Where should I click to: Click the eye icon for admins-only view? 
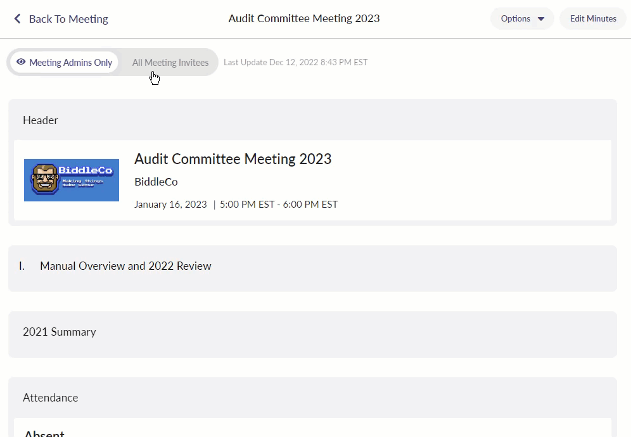[x=21, y=62]
